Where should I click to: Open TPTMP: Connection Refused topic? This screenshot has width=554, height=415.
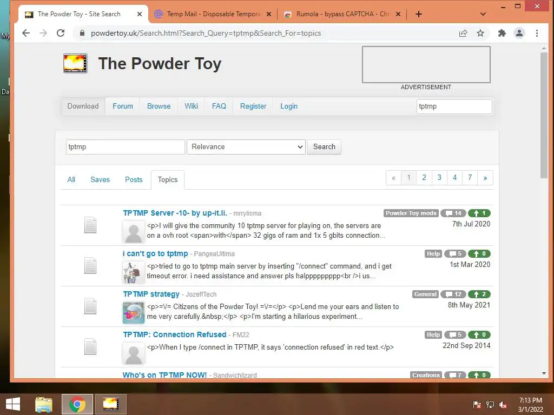[175, 335]
